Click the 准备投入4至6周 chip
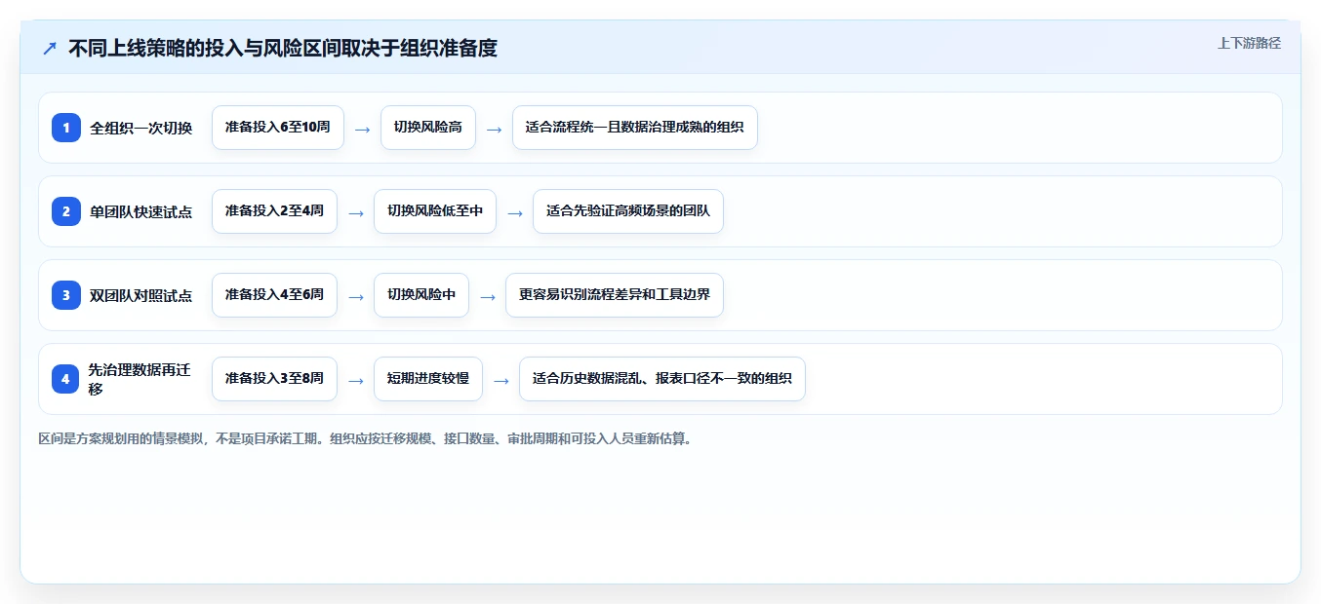1321x604 pixels. point(274,295)
